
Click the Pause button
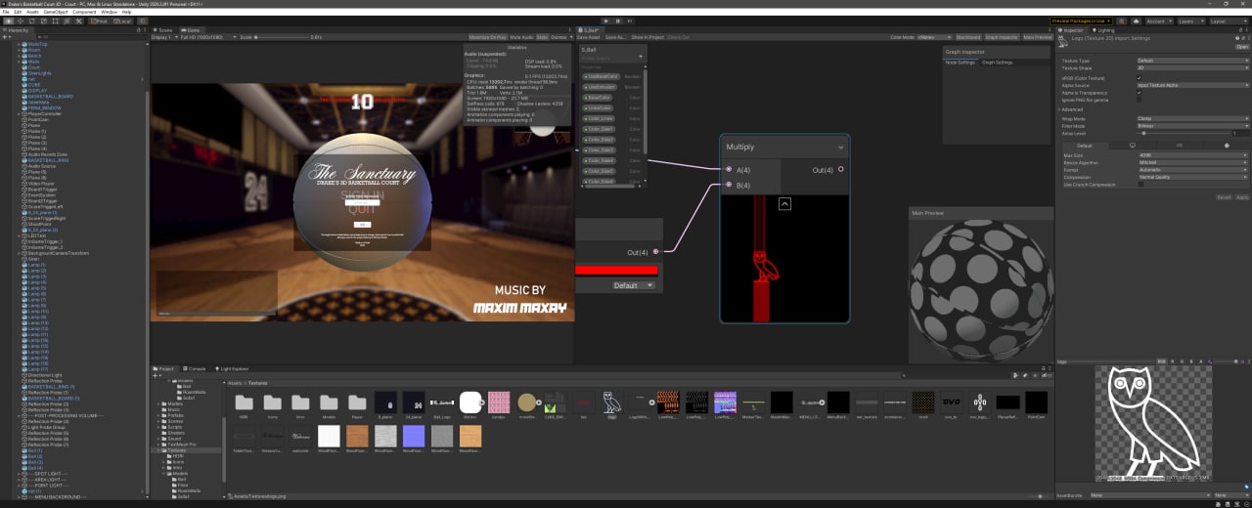(x=618, y=20)
